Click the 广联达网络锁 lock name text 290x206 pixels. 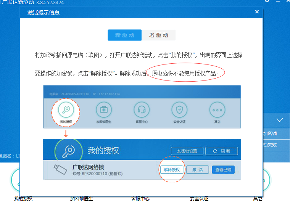(x=88, y=167)
